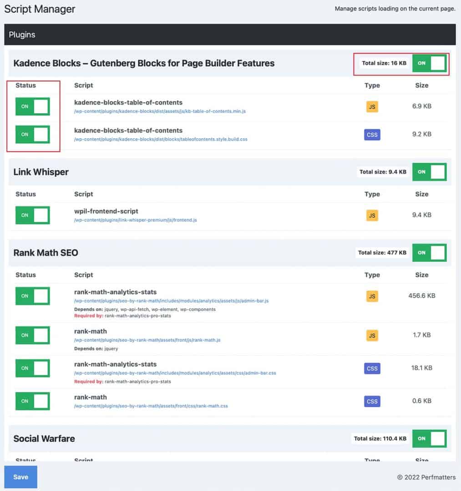Click the Link Whisper plugin heading
461x491 pixels.
[41, 172]
